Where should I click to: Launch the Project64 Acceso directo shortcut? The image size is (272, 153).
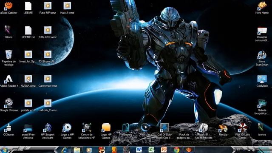coord(204,131)
